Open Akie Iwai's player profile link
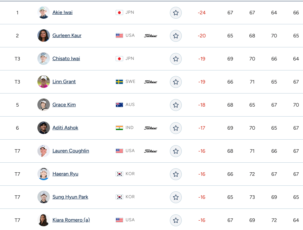Viewport: 303px width, 230px height. click(62, 12)
